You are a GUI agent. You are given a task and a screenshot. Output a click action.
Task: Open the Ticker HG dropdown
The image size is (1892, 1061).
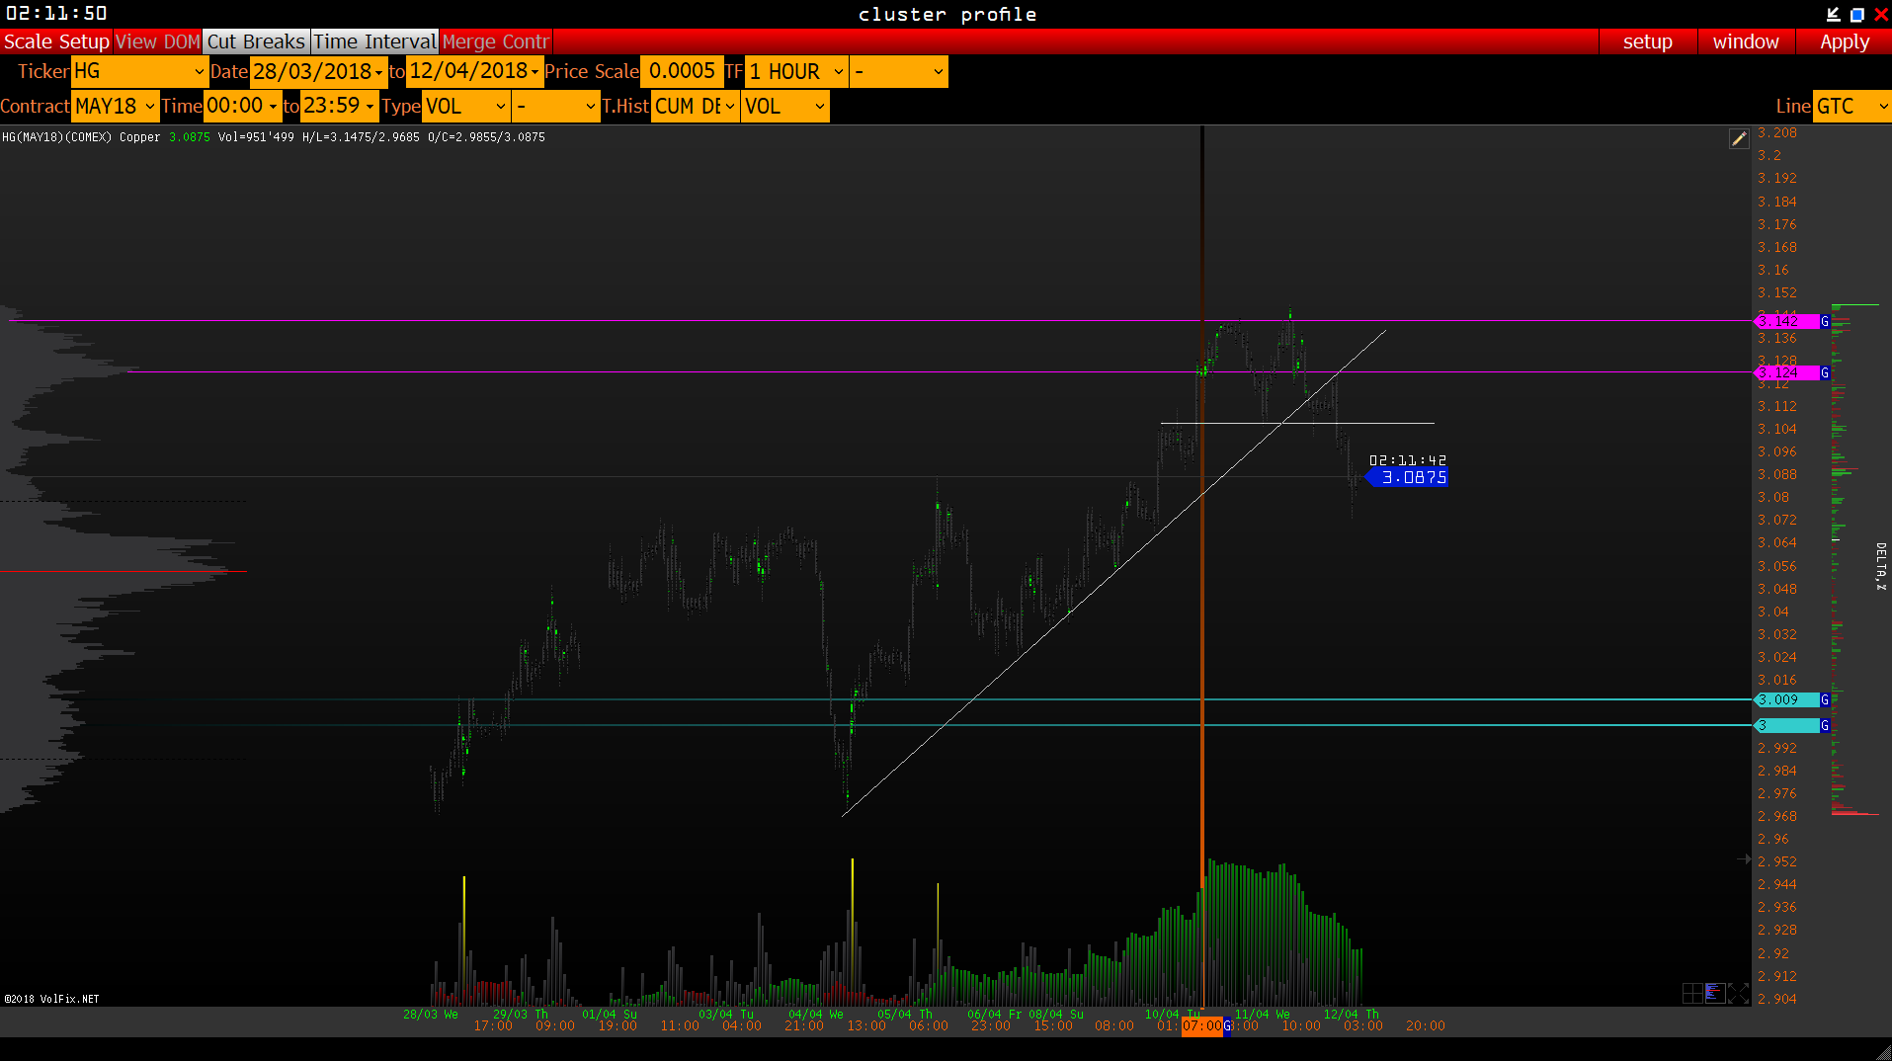(x=139, y=71)
